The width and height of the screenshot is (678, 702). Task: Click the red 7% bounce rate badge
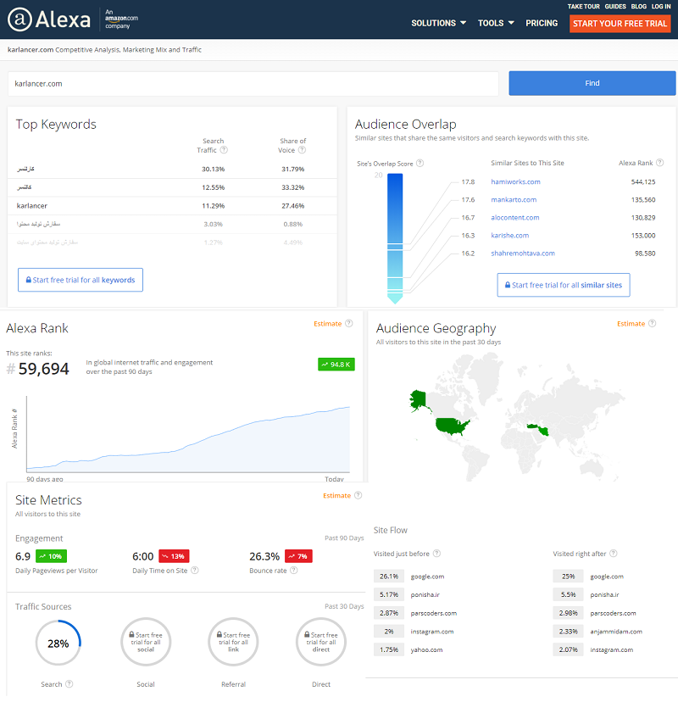coord(298,556)
